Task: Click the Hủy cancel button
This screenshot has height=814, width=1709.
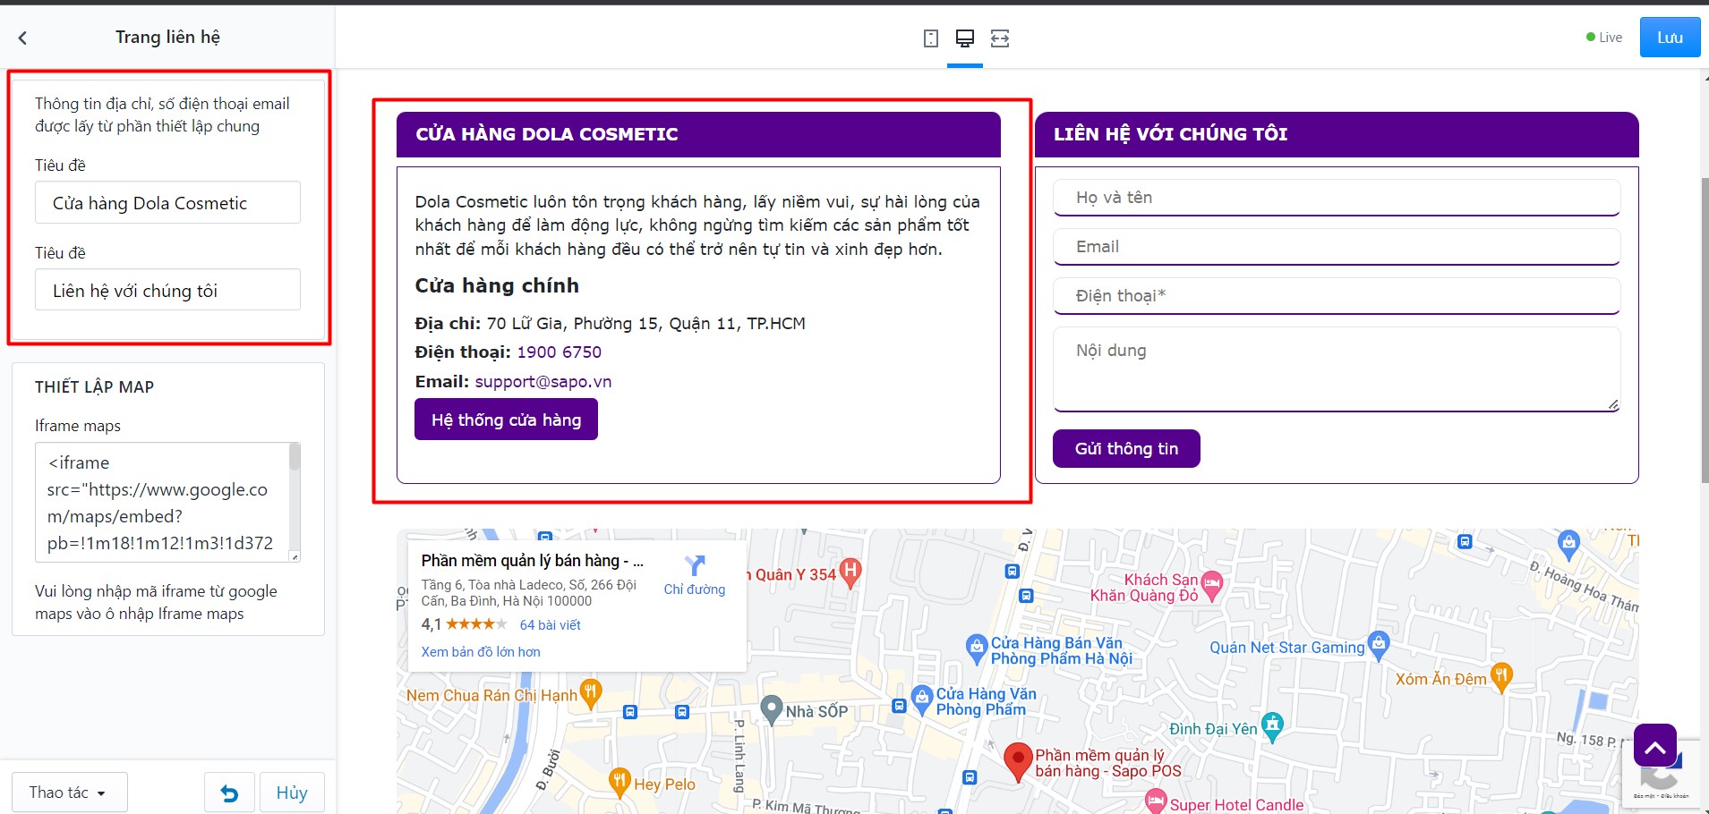Action: pyautogui.click(x=292, y=793)
